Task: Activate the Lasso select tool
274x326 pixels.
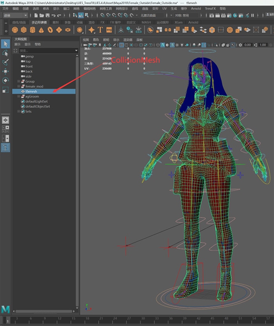Action: (5, 53)
